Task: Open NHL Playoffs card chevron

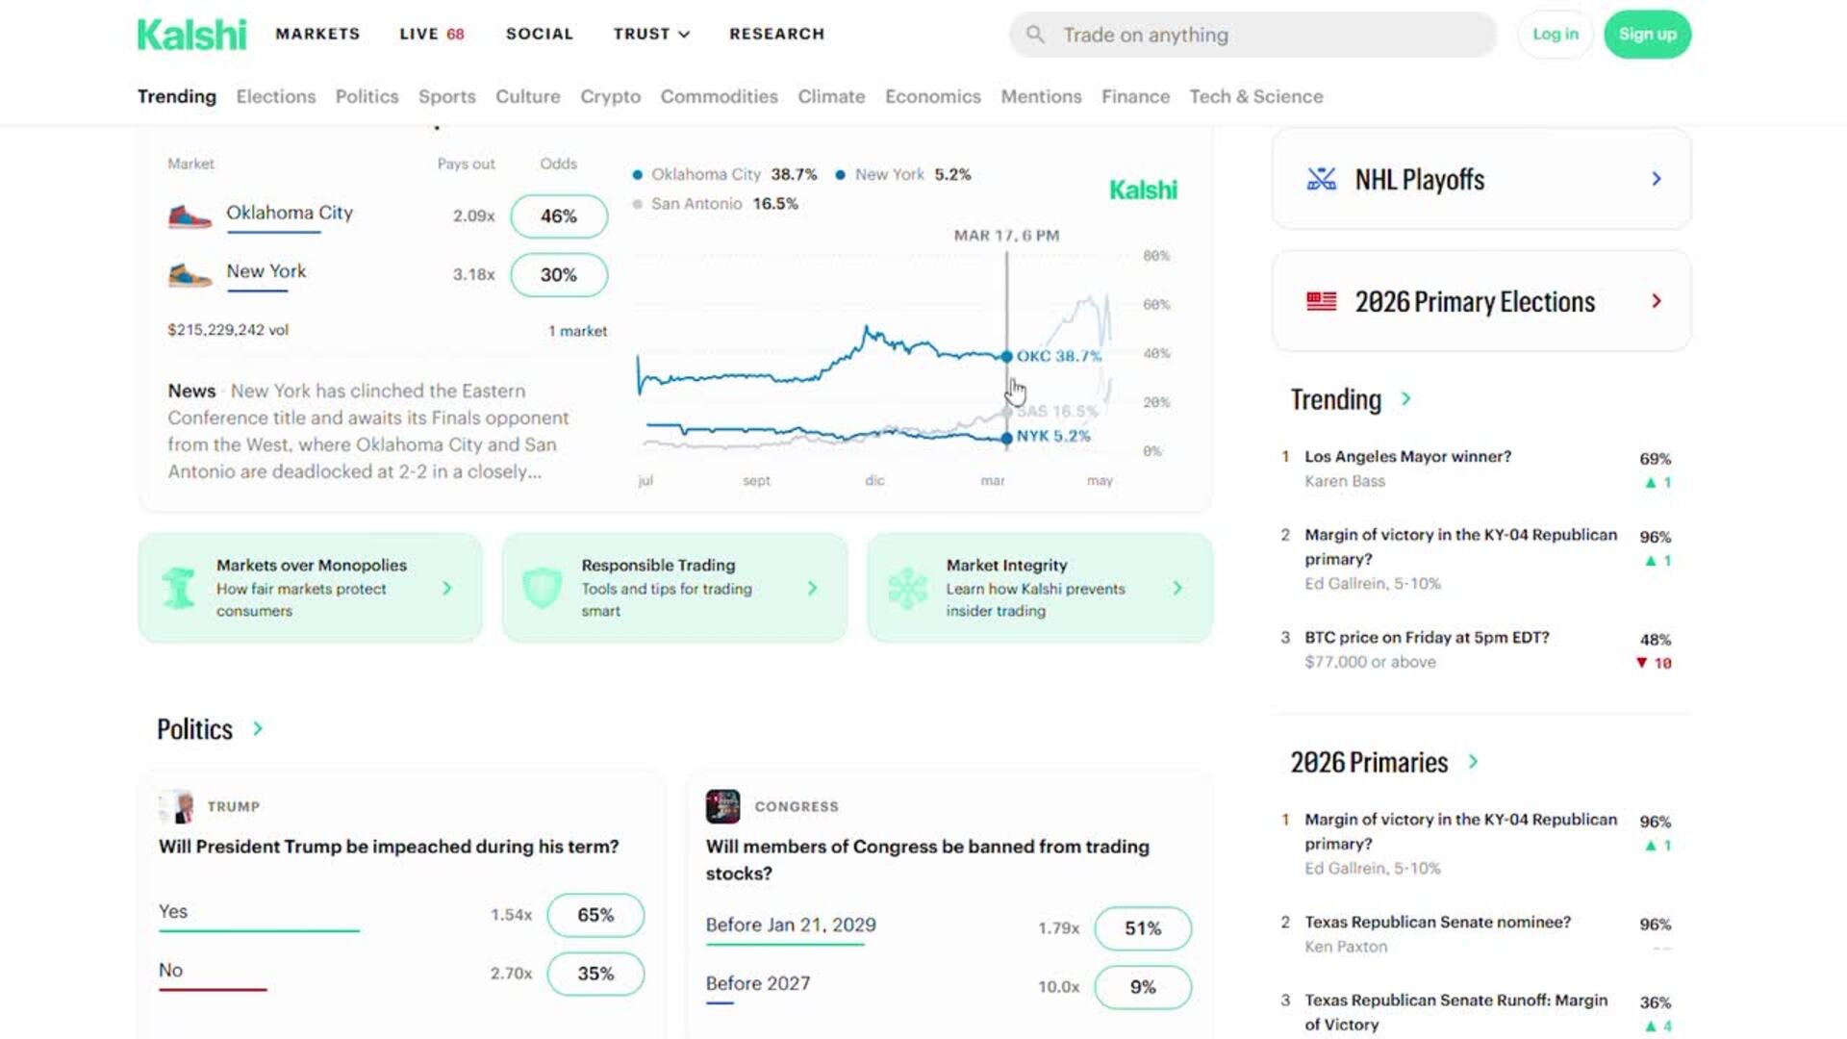Action: point(1657,179)
